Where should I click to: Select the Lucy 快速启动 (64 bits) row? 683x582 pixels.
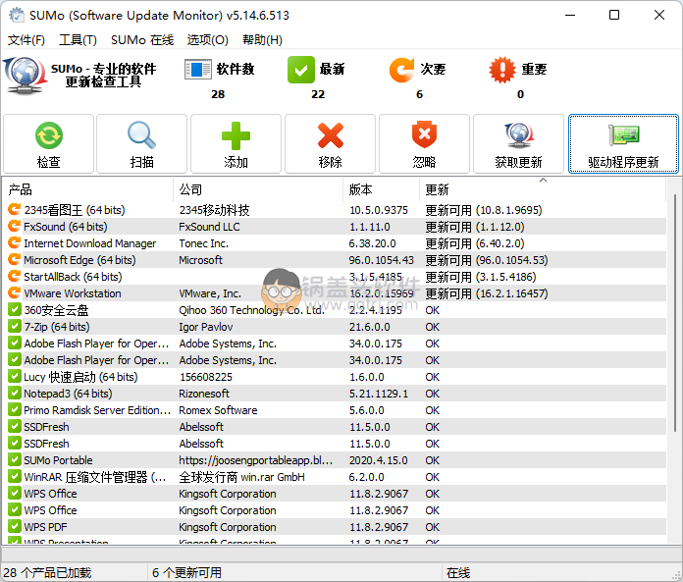coord(335,377)
